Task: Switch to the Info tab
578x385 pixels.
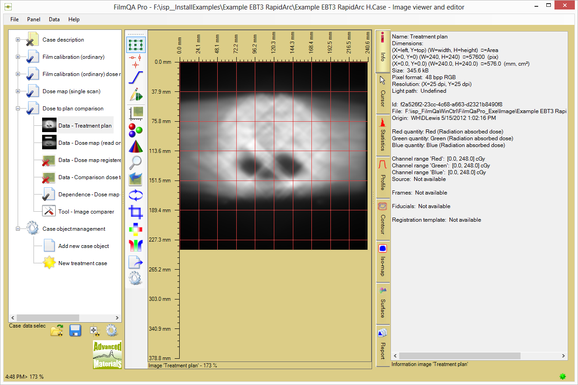Action: point(382,51)
